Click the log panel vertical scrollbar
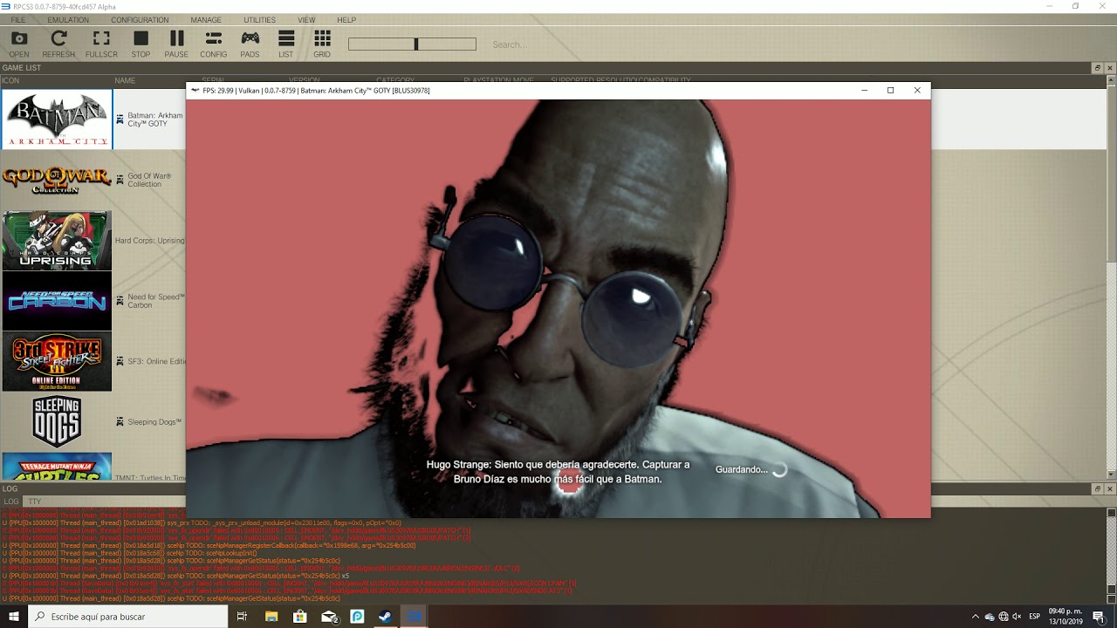Image resolution: width=1117 pixels, height=628 pixels. click(x=1112, y=554)
